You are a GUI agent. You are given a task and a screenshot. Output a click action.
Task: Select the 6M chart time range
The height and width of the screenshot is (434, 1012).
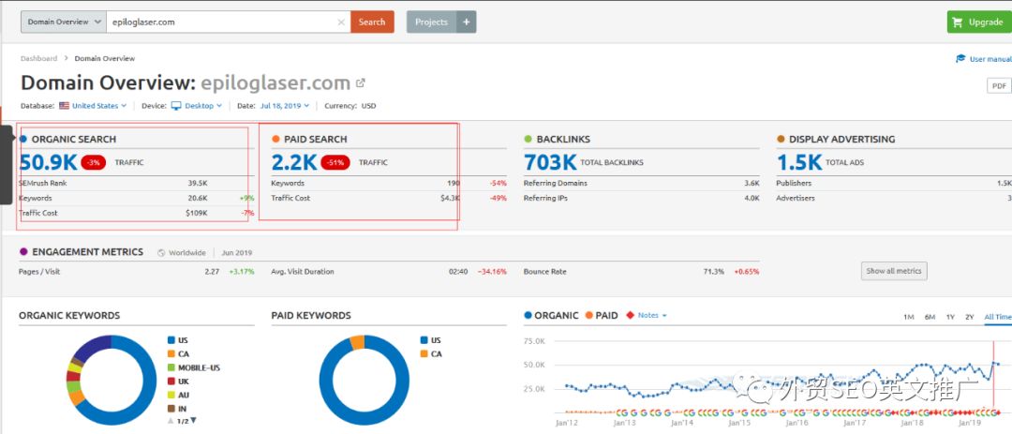tap(930, 317)
